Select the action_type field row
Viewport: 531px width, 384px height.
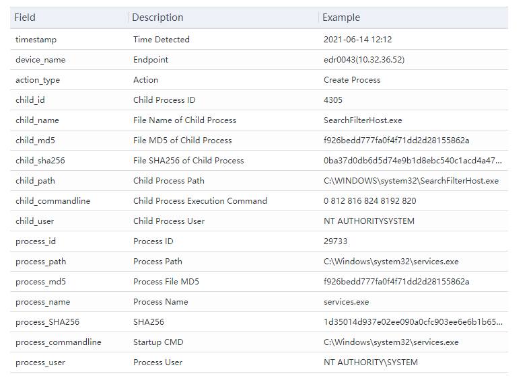point(38,80)
